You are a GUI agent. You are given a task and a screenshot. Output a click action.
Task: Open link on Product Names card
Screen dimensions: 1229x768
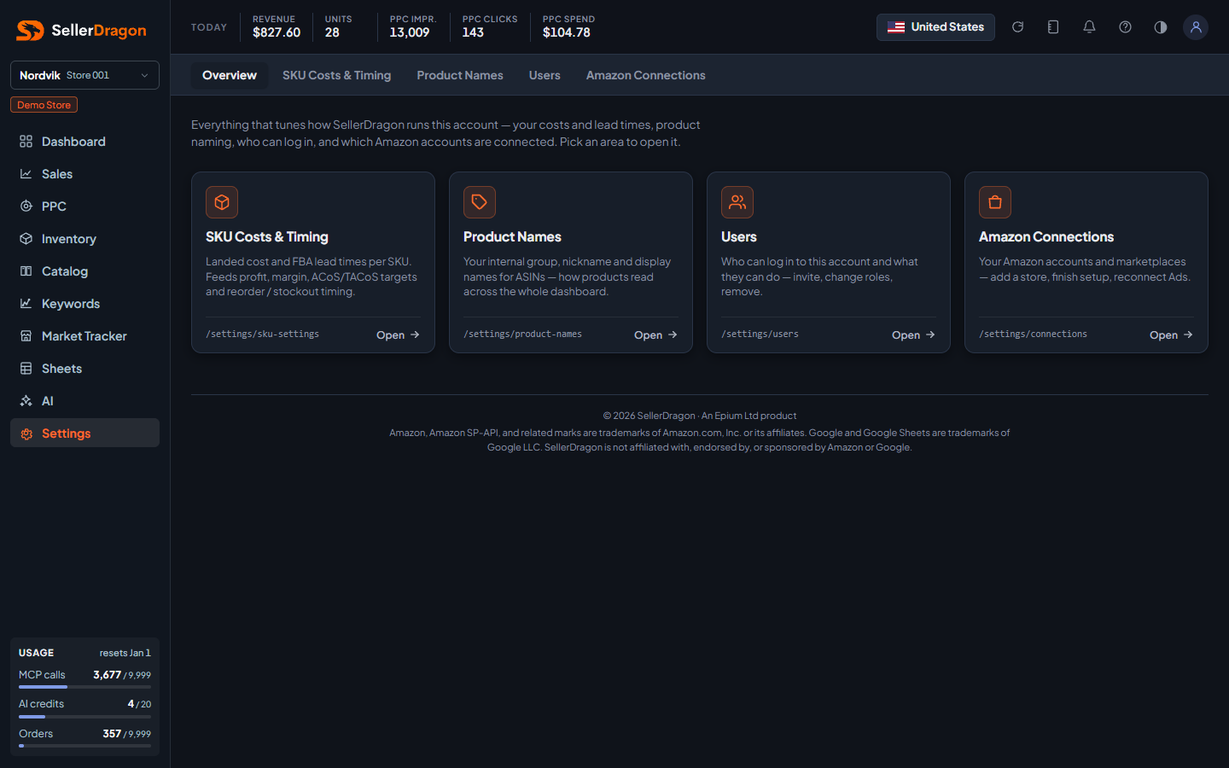pyautogui.click(x=655, y=335)
